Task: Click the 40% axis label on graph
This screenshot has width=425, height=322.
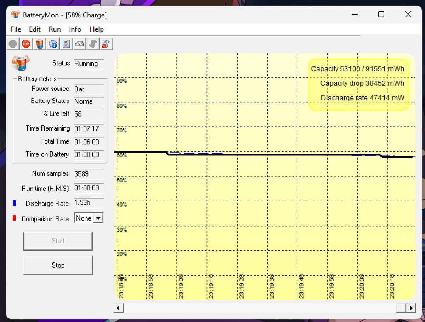Action: click(x=121, y=205)
